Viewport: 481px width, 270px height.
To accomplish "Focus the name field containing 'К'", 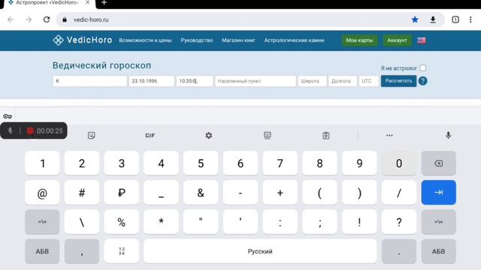I will pos(89,81).
